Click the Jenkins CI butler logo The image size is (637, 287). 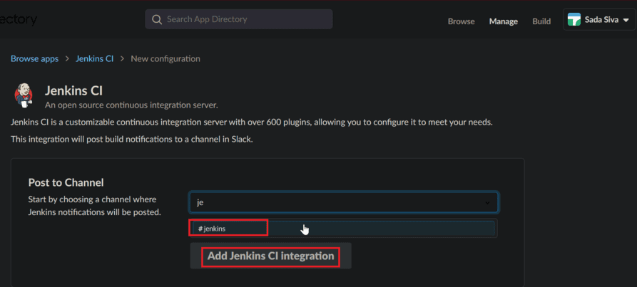point(24,96)
